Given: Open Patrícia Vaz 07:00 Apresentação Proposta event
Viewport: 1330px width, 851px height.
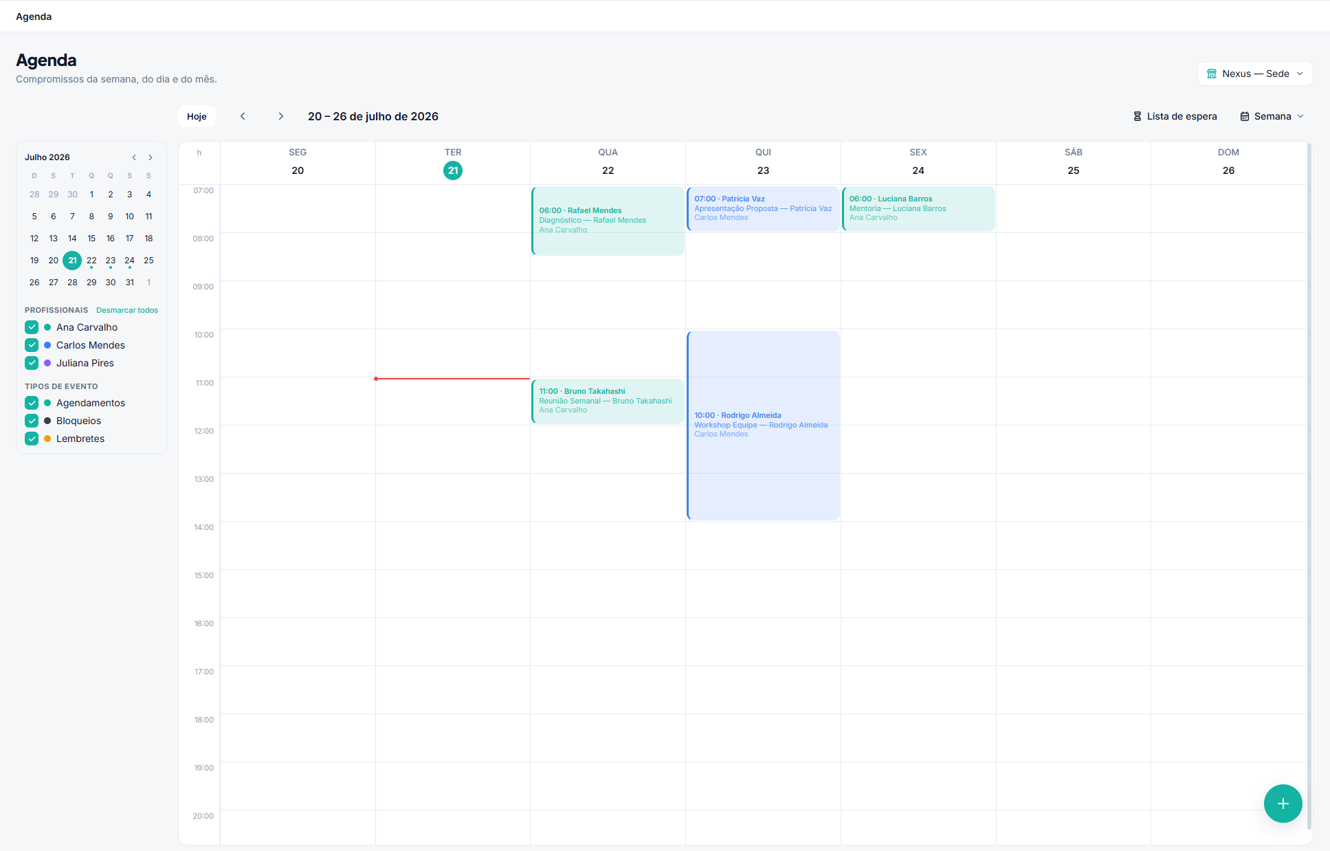Looking at the screenshot, I should [x=763, y=208].
